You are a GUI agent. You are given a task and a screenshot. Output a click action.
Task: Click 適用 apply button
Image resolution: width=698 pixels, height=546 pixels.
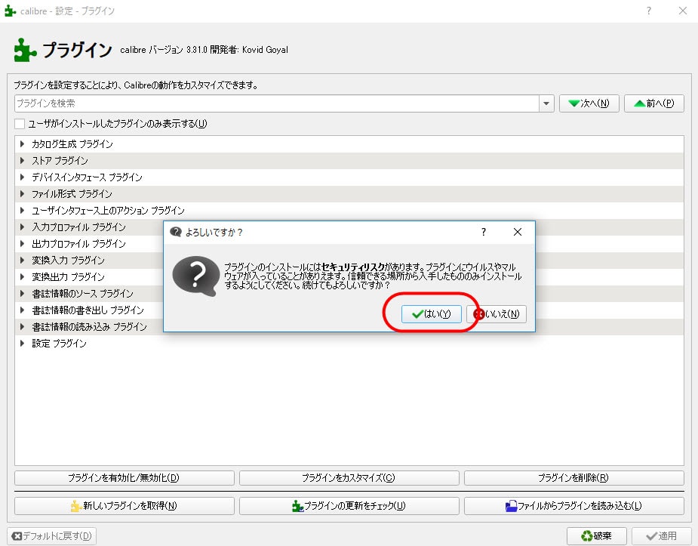click(x=662, y=535)
